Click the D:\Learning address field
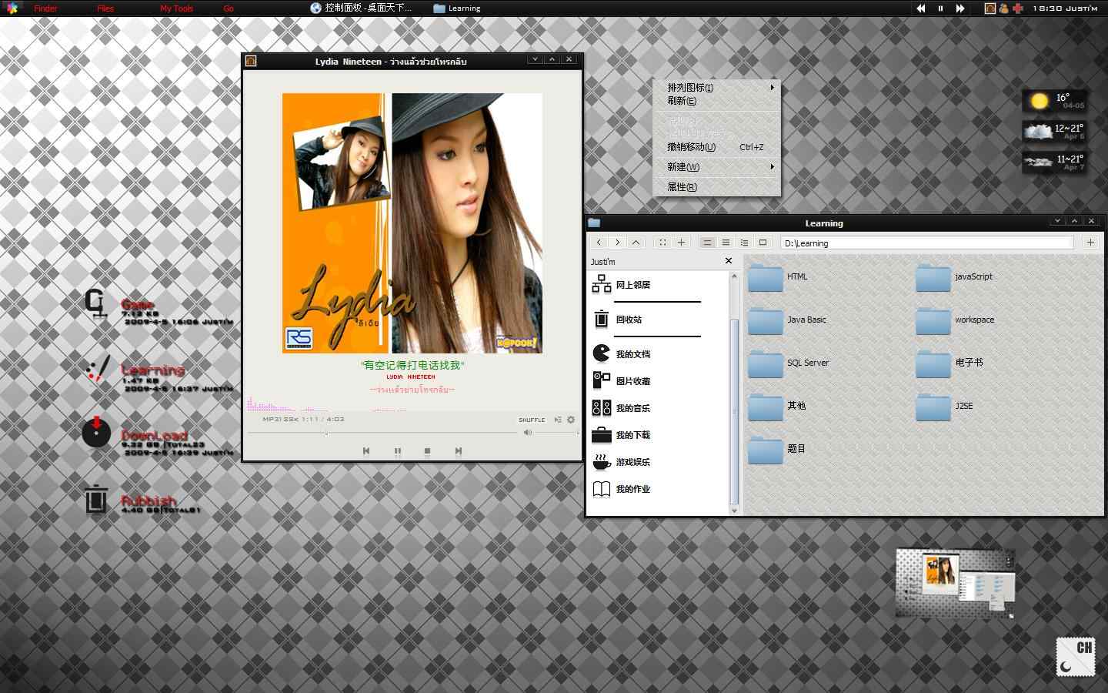The height and width of the screenshot is (693, 1108). [x=927, y=243]
